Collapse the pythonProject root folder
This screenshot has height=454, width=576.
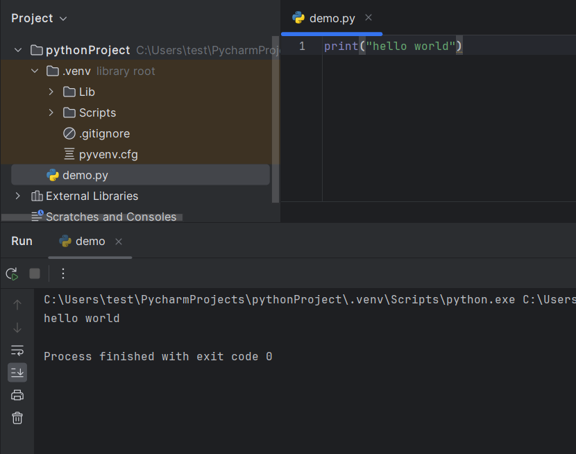[17, 50]
